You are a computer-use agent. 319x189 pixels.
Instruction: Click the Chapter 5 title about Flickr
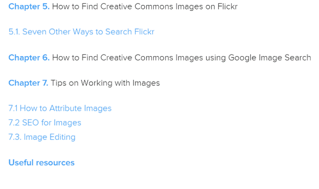[x=145, y=7]
